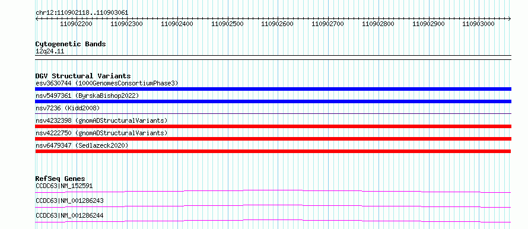528x229 pixels.
Task: Click the left arrowhead of the ruler
Action: coord(37,18)
